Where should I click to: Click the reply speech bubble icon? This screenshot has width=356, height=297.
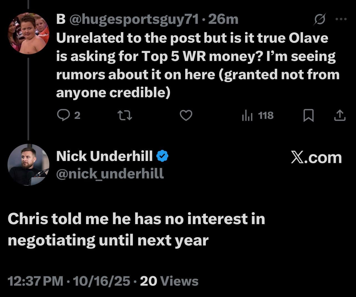pos(63,115)
